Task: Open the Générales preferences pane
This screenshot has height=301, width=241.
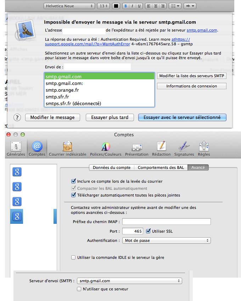Action: pos(16,149)
